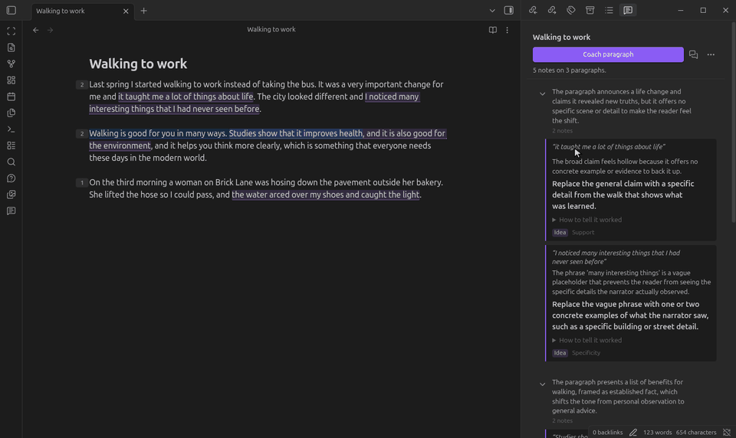Open the Outgoing links sidebar tab
The height and width of the screenshot is (438, 736).
pos(552,10)
